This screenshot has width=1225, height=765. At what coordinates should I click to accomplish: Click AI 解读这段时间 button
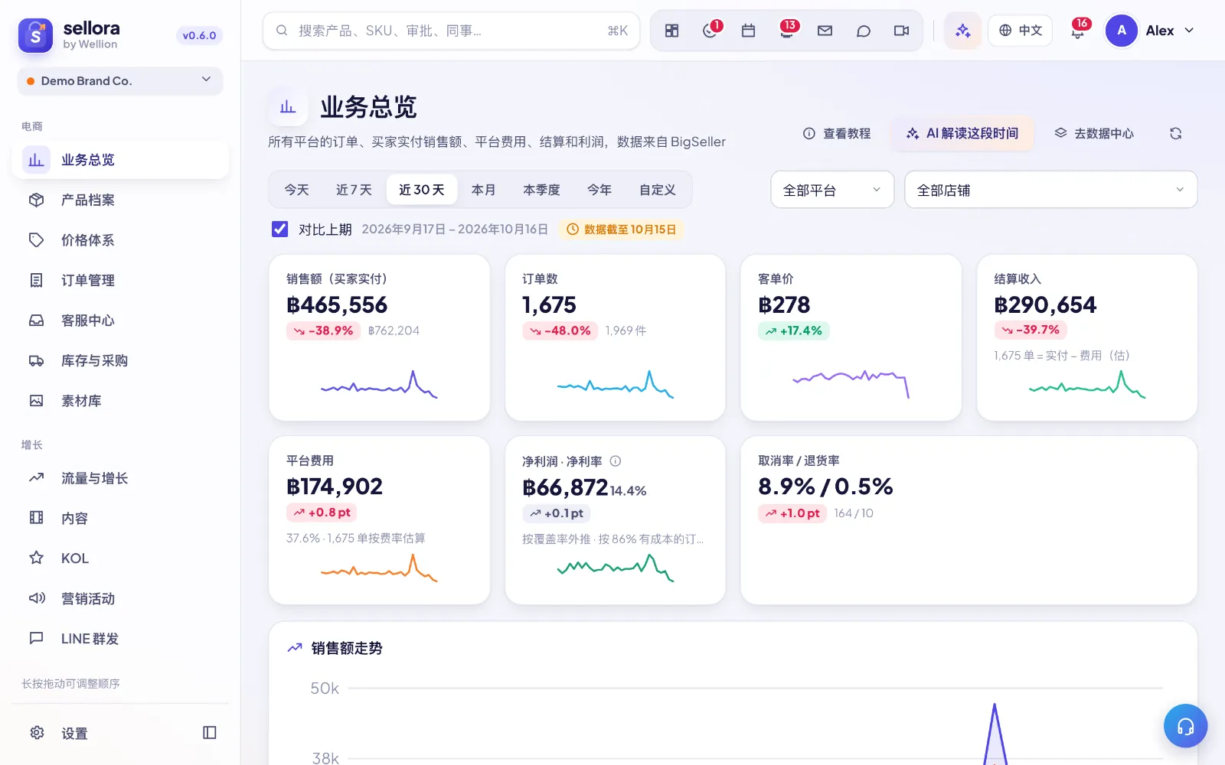click(962, 133)
